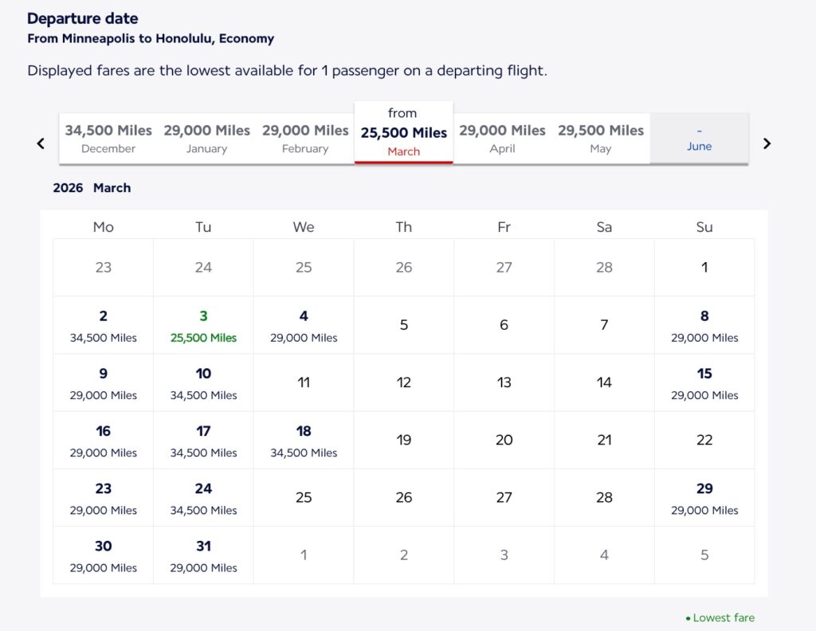Click the left arrow to view earlier months
816x631 pixels.
41,143
